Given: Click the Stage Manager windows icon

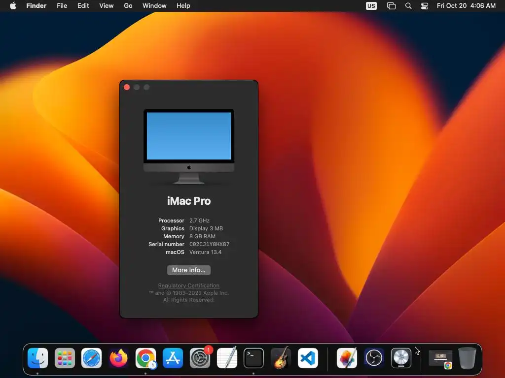Looking at the screenshot, I should (391, 5).
